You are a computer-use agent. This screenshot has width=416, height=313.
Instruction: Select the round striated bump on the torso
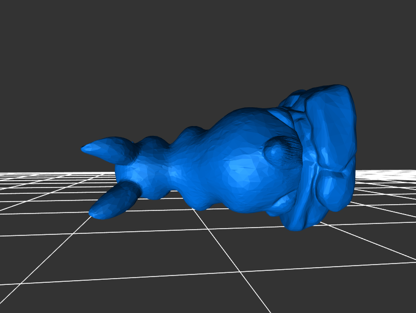point(281,151)
